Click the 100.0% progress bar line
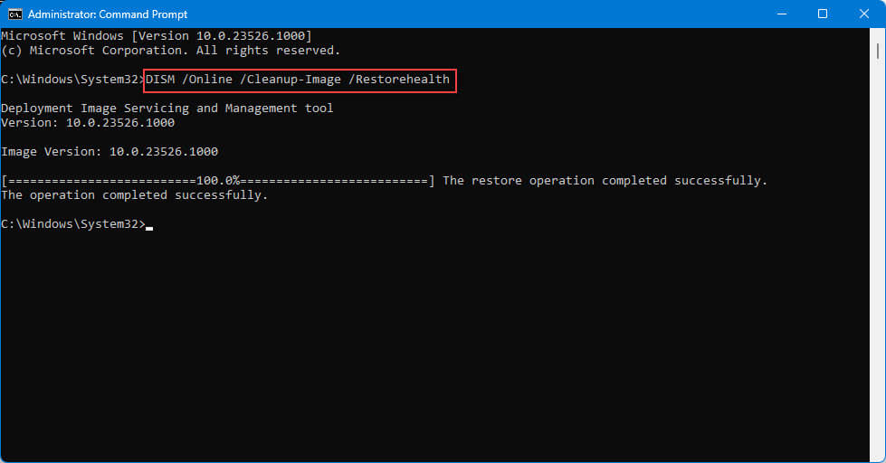 (x=218, y=181)
